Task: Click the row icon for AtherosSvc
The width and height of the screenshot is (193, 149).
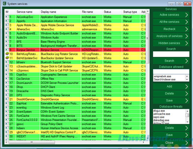Action: pos(7,29)
